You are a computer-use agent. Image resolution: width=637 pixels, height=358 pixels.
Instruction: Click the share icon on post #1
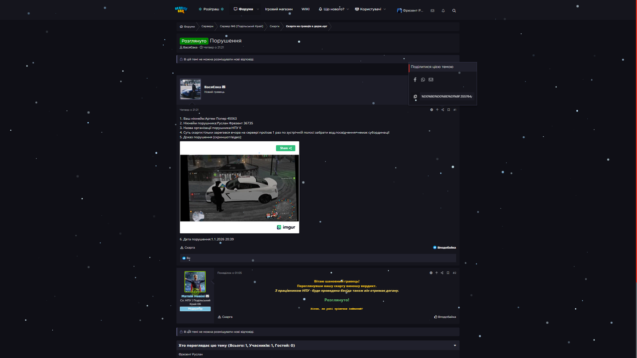coord(443,110)
